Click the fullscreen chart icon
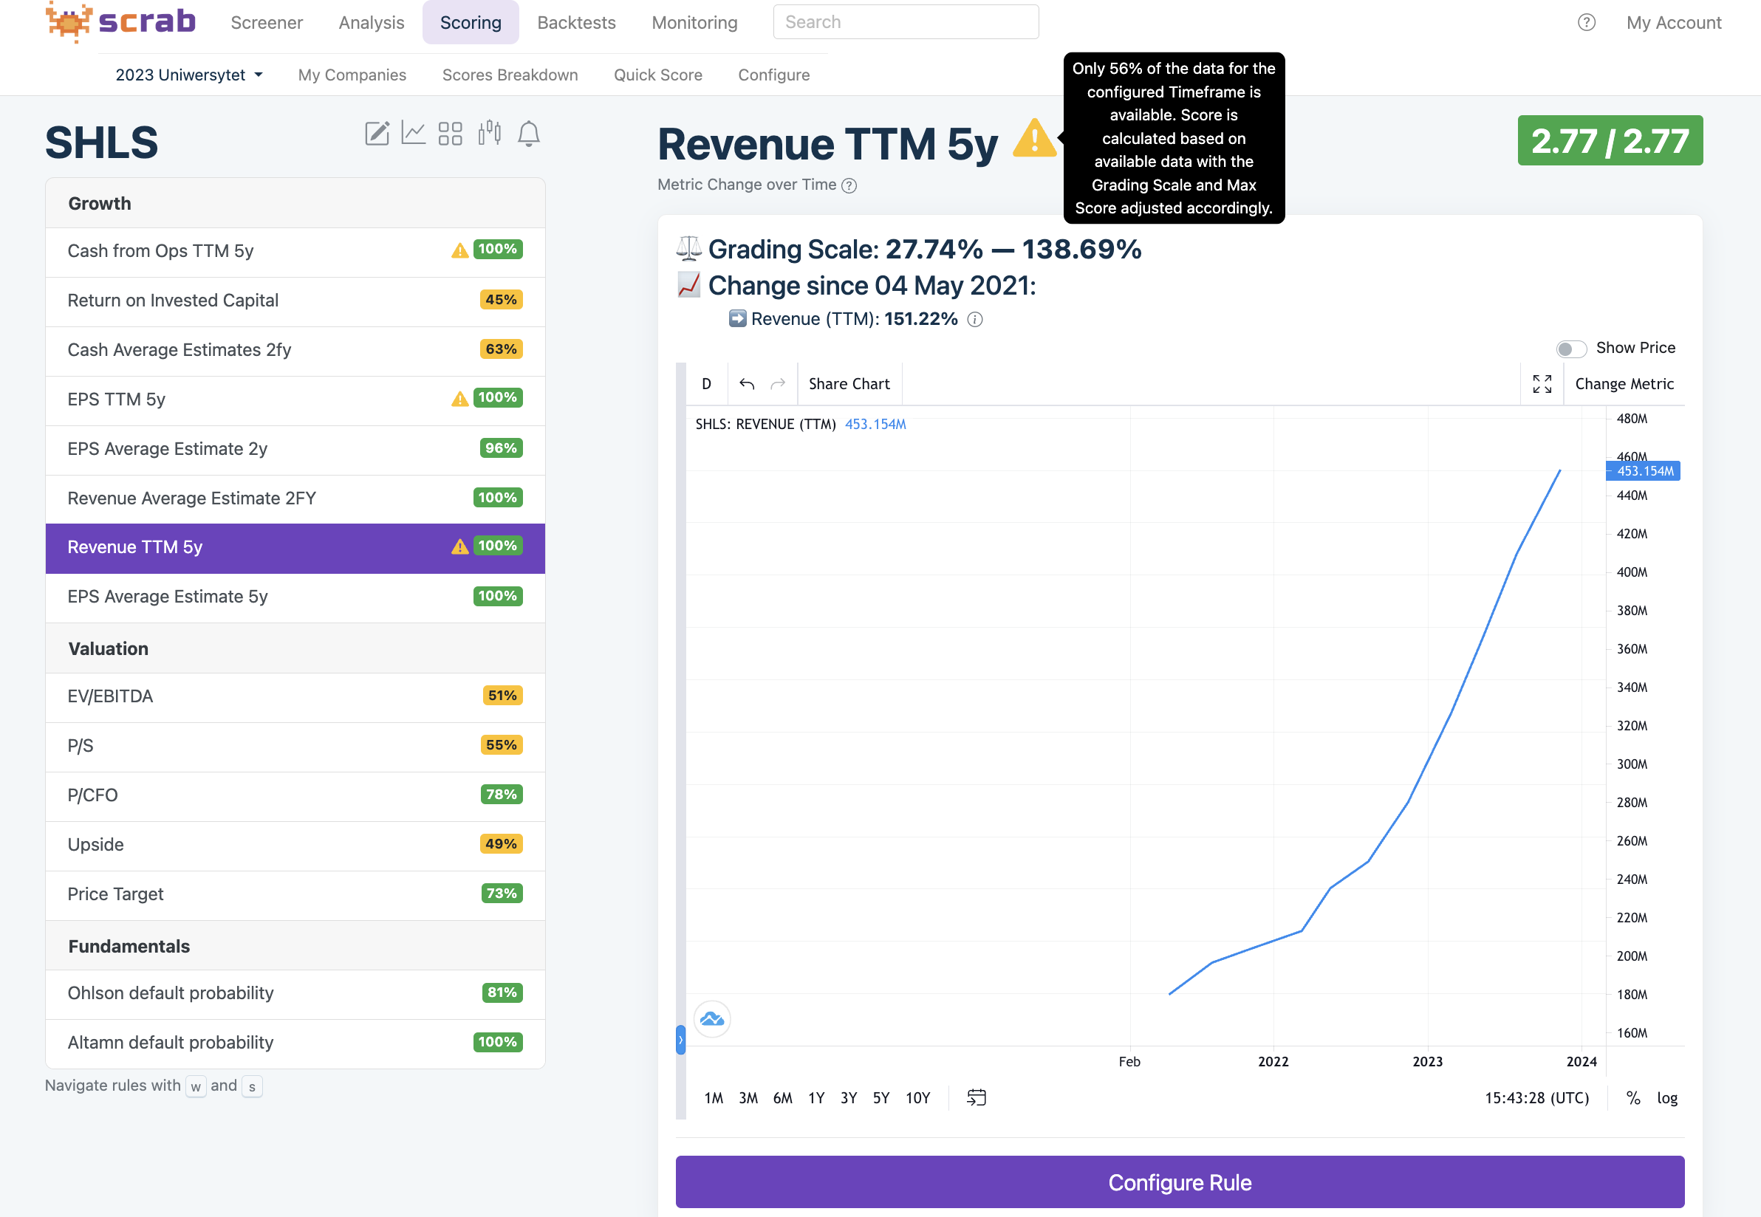This screenshot has width=1761, height=1217. (1542, 383)
